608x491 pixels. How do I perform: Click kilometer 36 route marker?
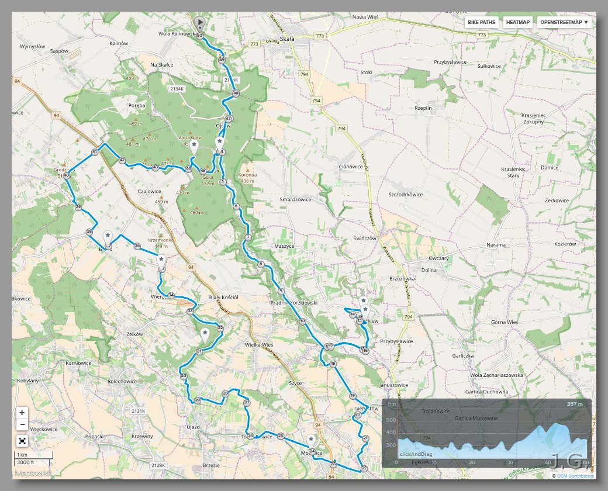tap(137, 246)
